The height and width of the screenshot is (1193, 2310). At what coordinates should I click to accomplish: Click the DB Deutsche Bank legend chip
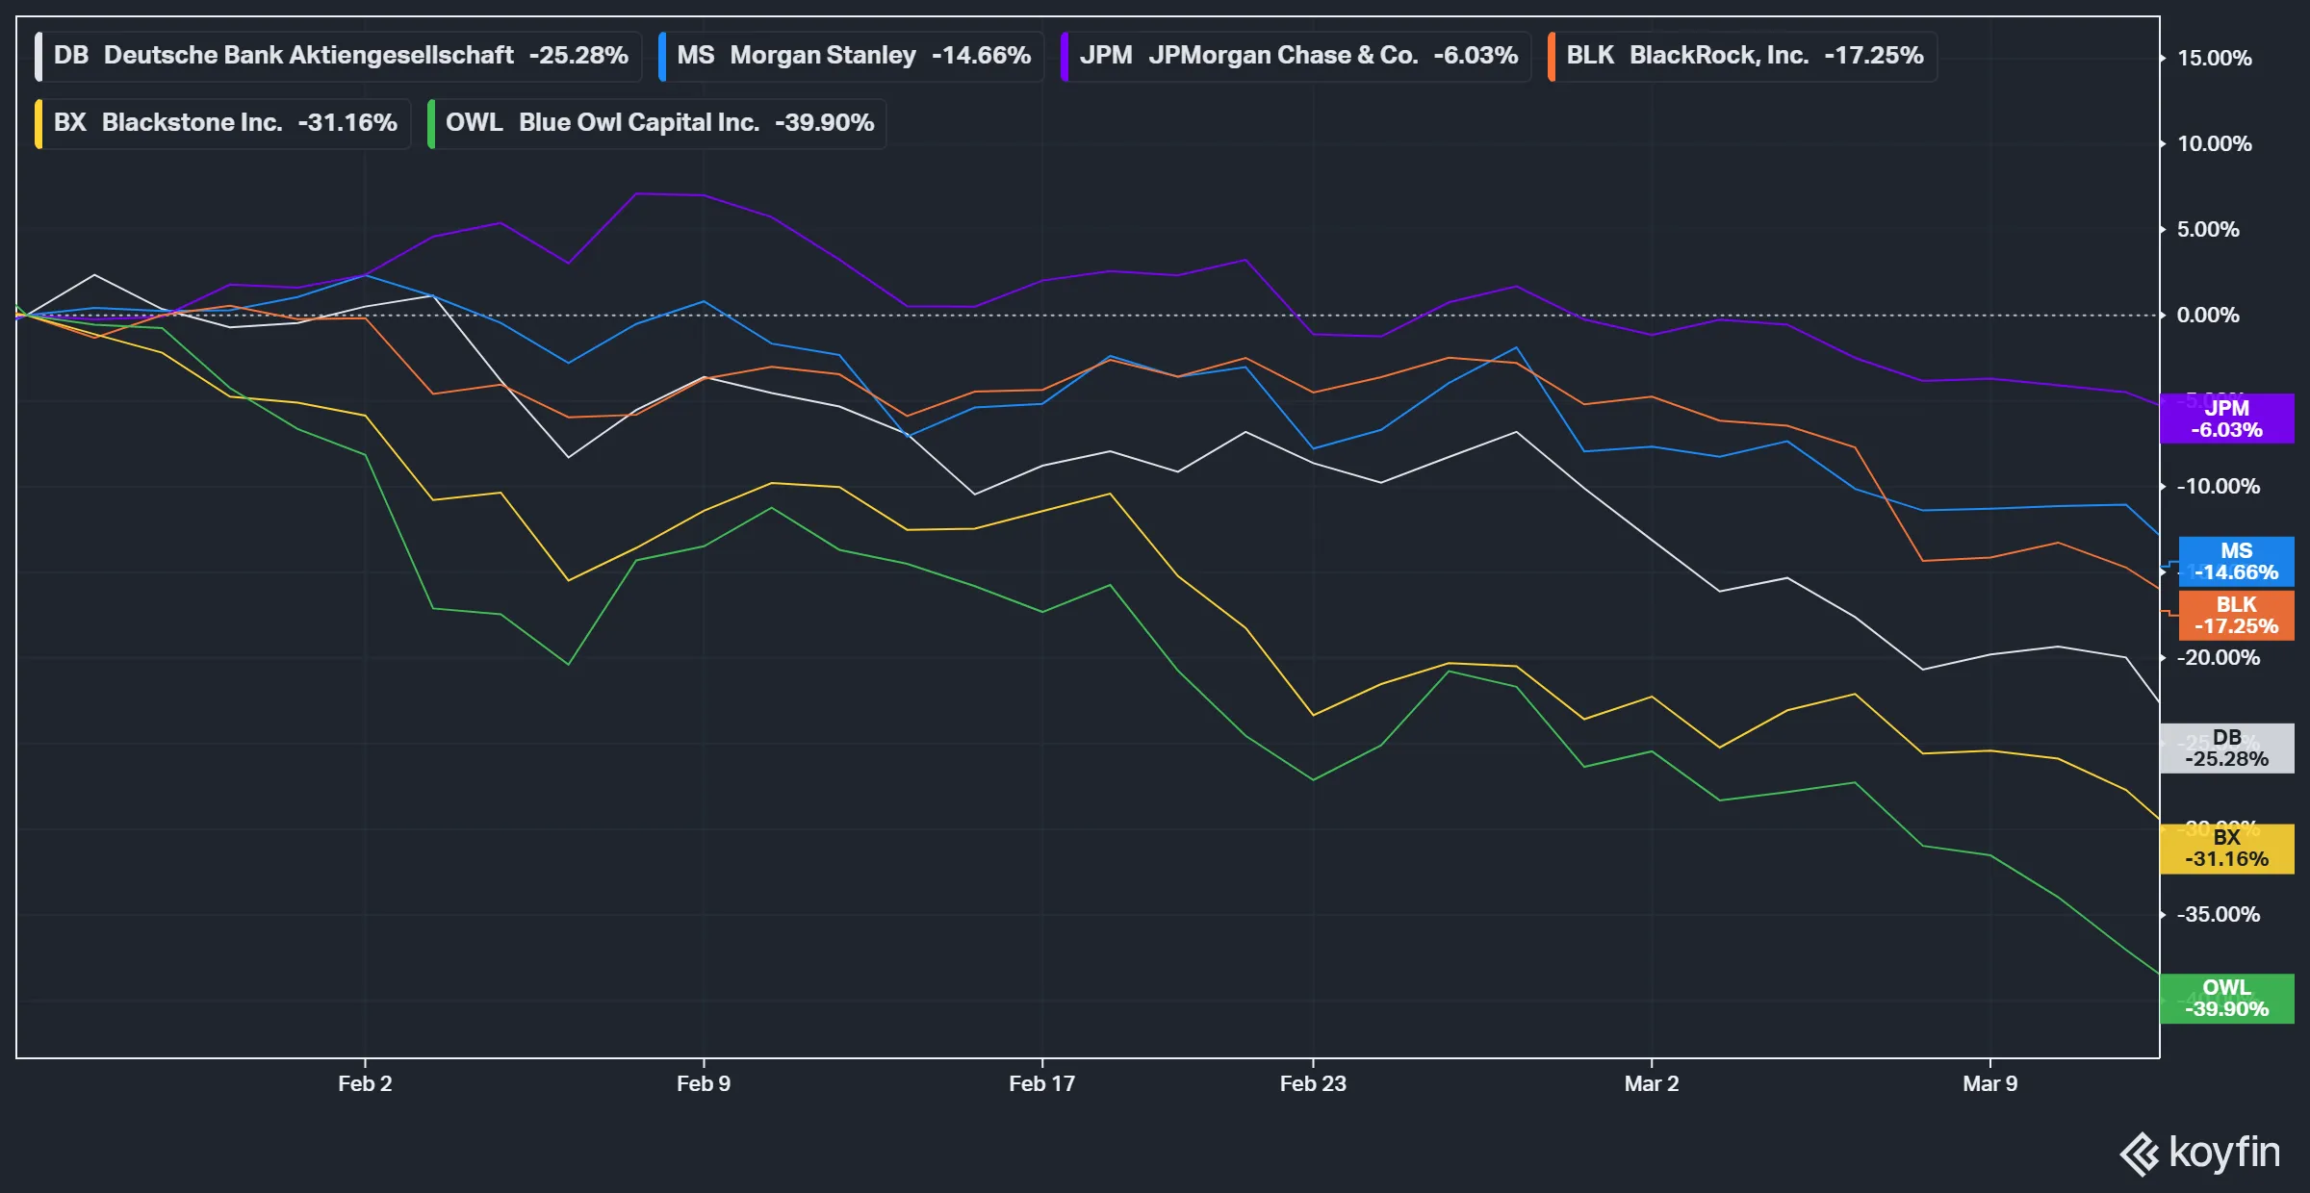pyautogui.click(x=338, y=56)
